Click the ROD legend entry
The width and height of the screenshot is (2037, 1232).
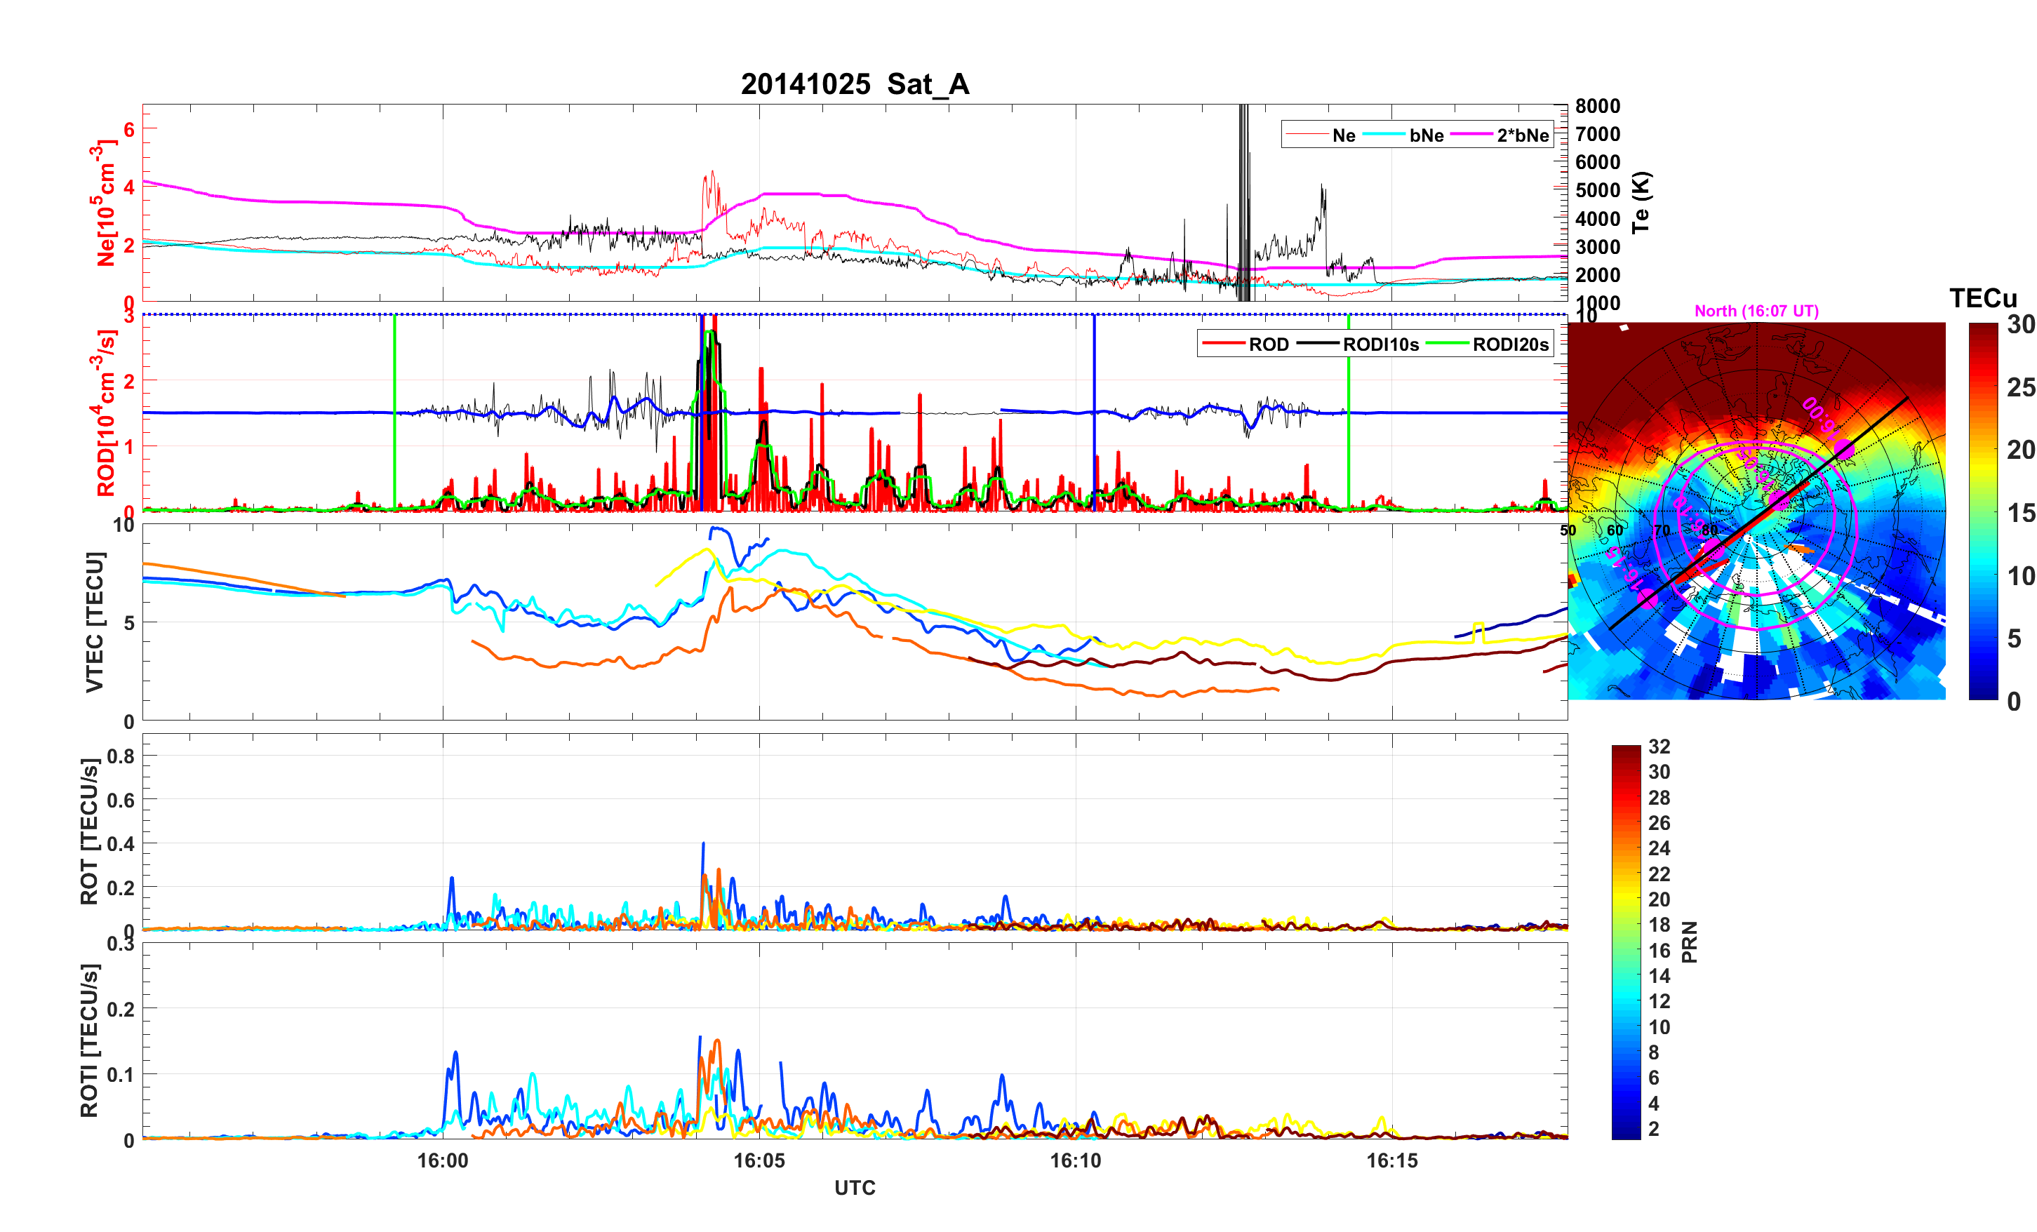point(1268,344)
